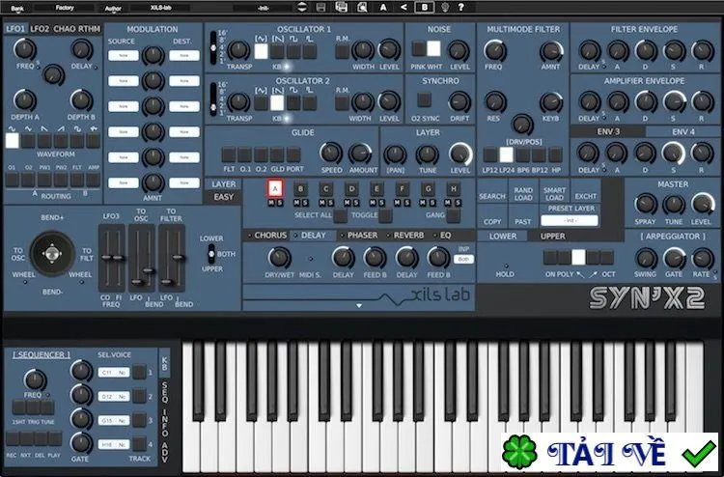This screenshot has width=724, height=477.
Task: Toggle the Oscillator 1 R.M. switch
Action: pyautogui.click(x=342, y=51)
